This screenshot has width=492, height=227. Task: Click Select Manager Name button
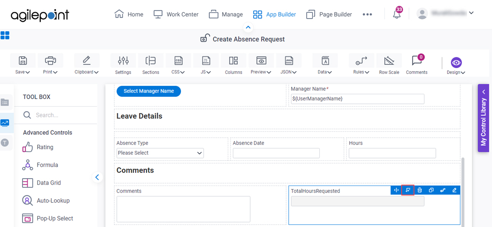coord(149,91)
